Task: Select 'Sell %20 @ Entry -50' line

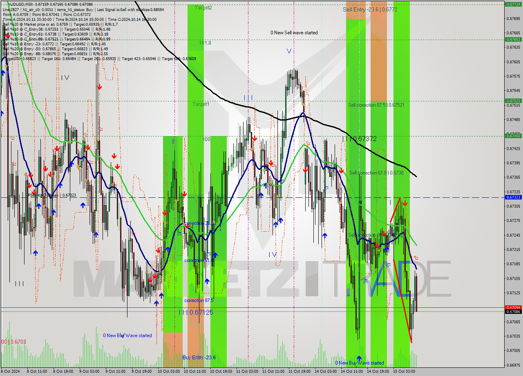Action: click(x=55, y=49)
